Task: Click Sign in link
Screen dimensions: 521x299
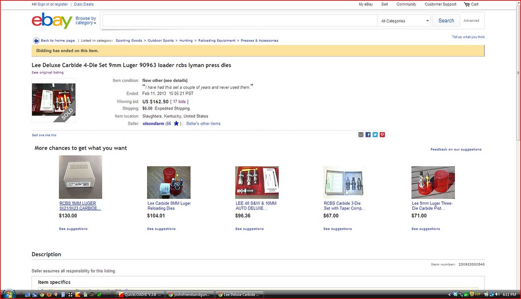Action: [x=43, y=4]
